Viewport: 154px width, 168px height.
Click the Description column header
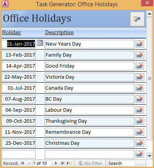point(59,32)
